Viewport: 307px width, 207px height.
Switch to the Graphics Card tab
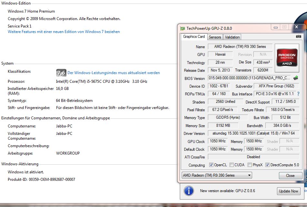click(194, 37)
